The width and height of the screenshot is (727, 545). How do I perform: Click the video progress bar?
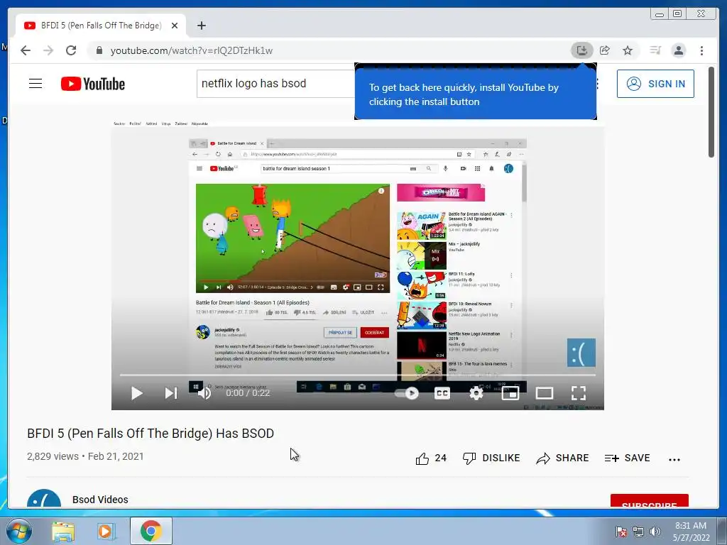click(358, 375)
